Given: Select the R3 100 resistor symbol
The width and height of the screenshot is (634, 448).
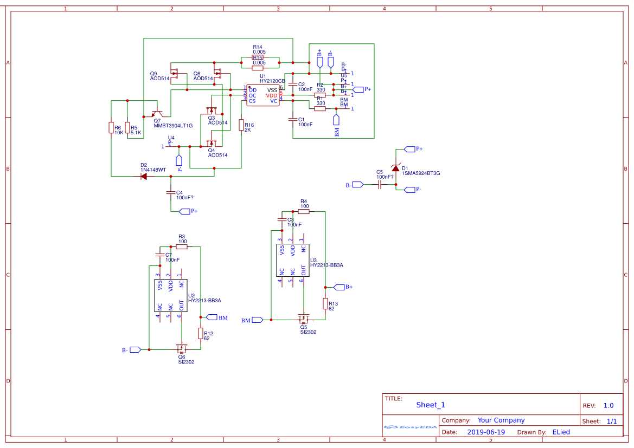Looking at the screenshot, I should [182, 246].
